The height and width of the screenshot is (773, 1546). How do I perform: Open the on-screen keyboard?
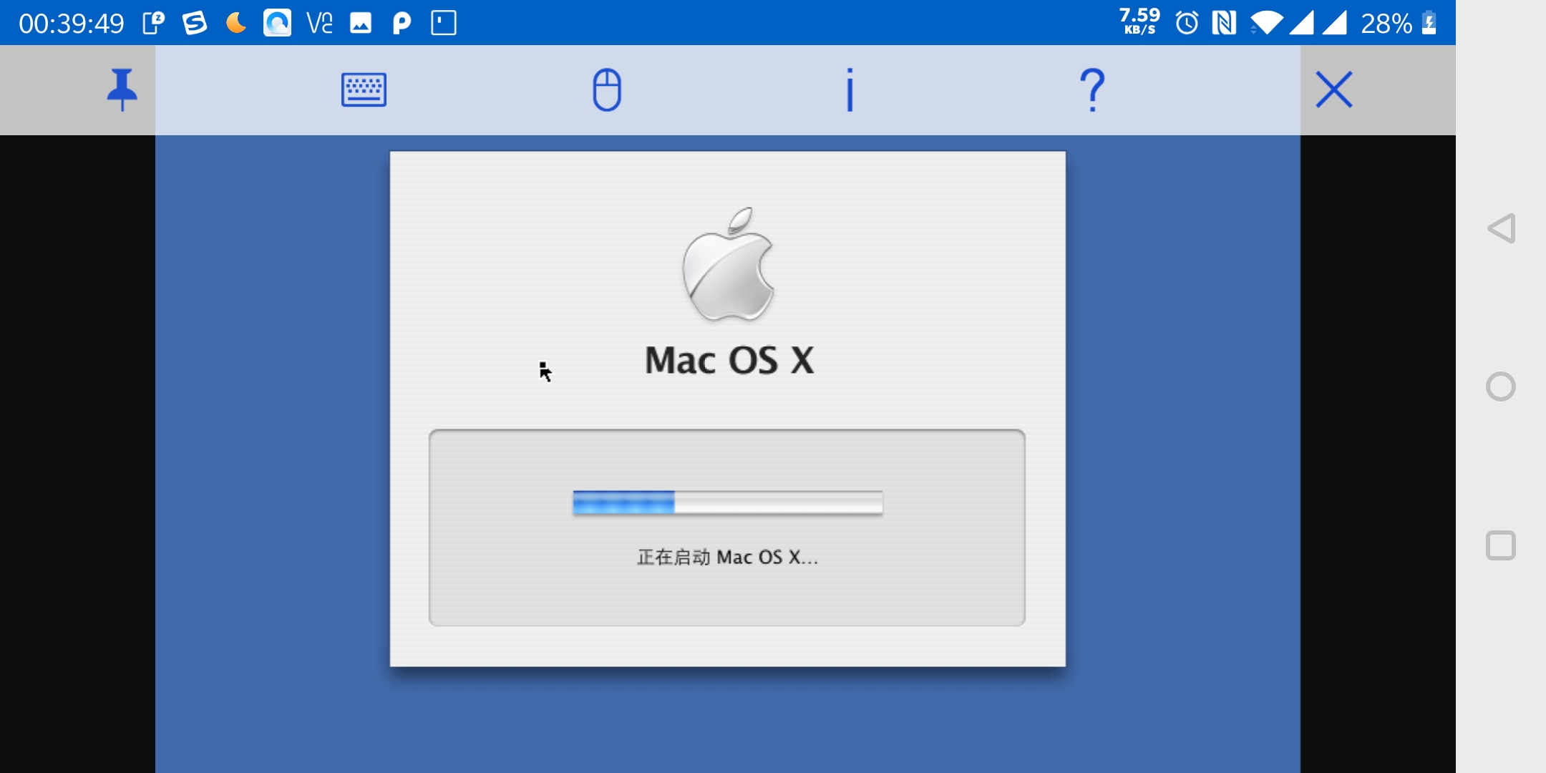coord(364,89)
